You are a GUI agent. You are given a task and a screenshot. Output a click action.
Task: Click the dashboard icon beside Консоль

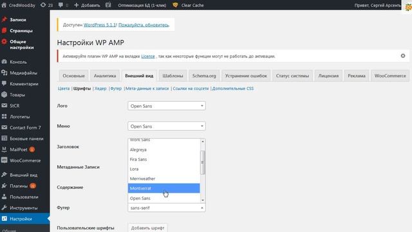pyautogui.click(x=5, y=62)
